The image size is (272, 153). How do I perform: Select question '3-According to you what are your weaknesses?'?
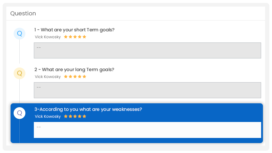tap(88, 109)
